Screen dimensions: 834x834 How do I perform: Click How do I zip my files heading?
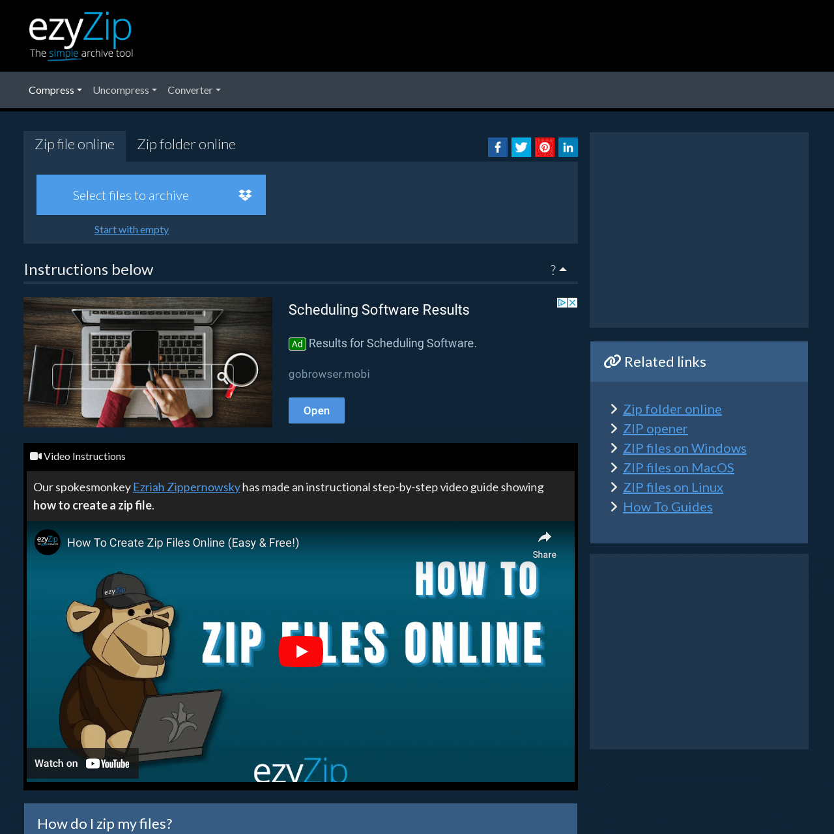(x=105, y=824)
